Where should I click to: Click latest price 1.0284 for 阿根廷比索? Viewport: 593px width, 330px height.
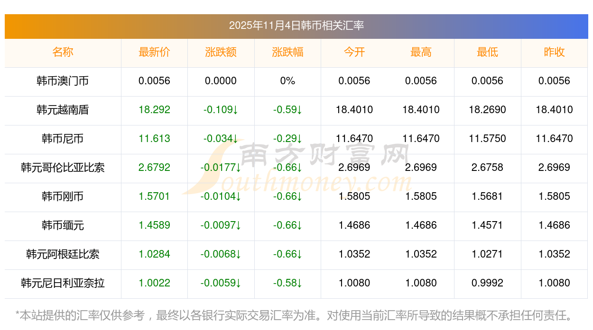coord(154,254)
